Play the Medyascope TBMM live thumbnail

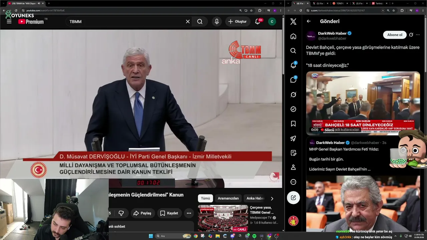pyautogui.click(x=223, y=218)
